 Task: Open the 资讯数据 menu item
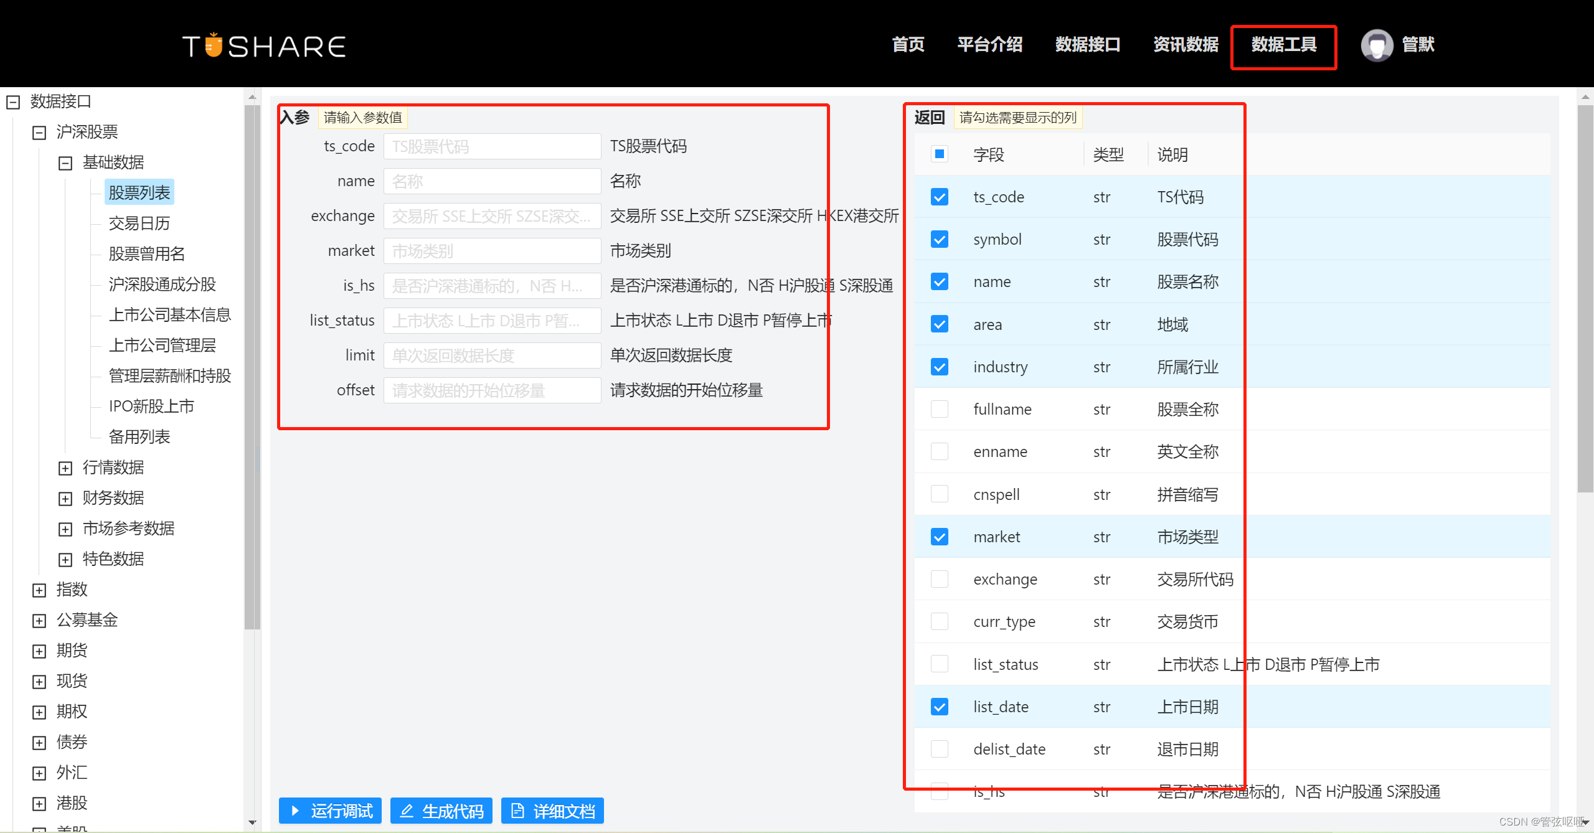(1185, 44)
